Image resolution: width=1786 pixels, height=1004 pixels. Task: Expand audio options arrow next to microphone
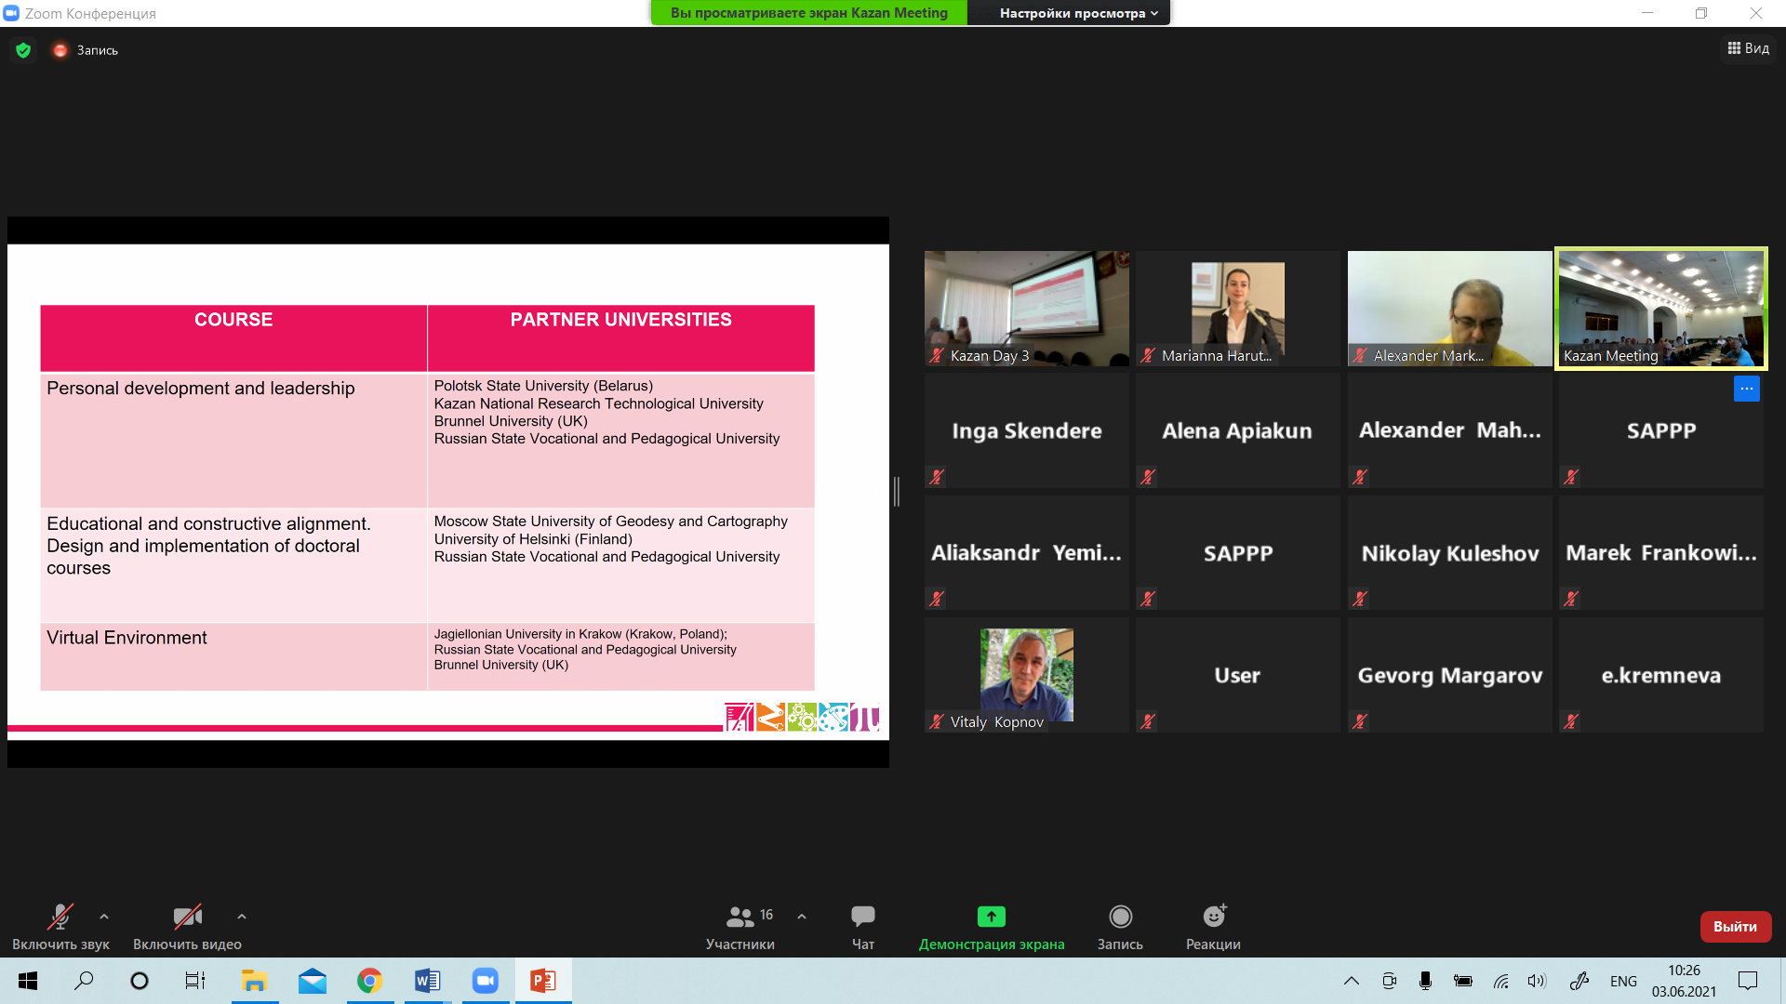(104, 917)
